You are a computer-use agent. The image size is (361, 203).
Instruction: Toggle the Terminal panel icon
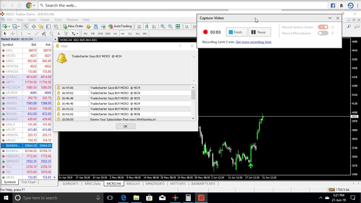point(48,27)
